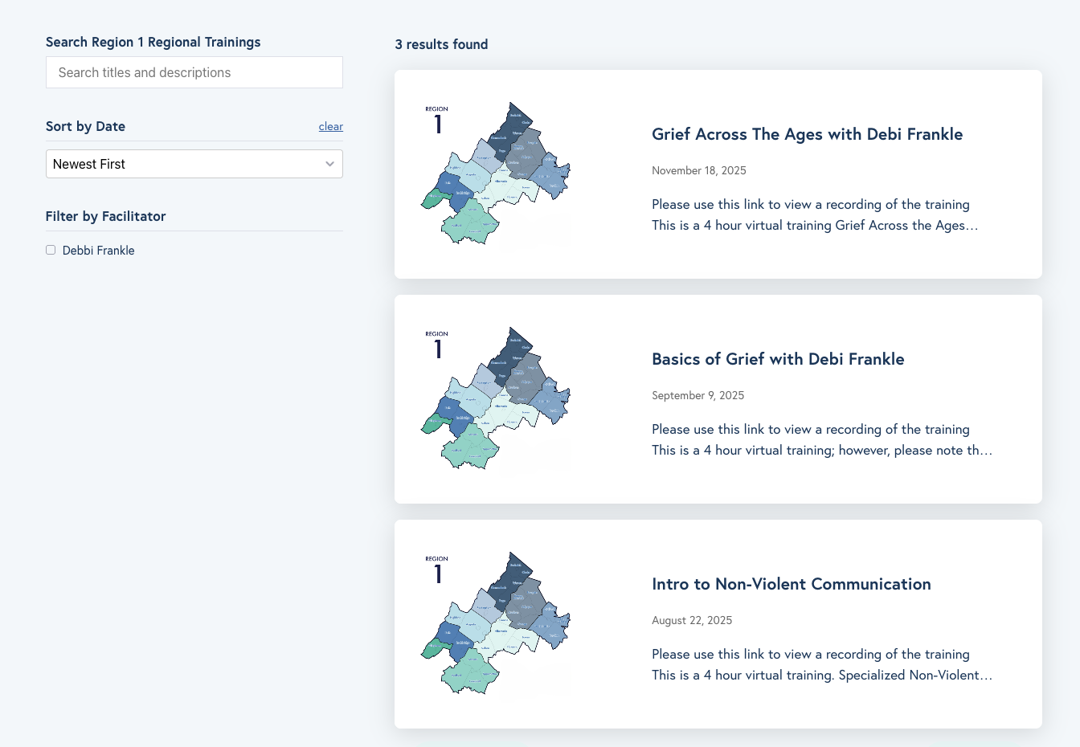Click the September 9, 2025 date
This screenshot has height=747, width=1080.
click(x=697, y=395)
